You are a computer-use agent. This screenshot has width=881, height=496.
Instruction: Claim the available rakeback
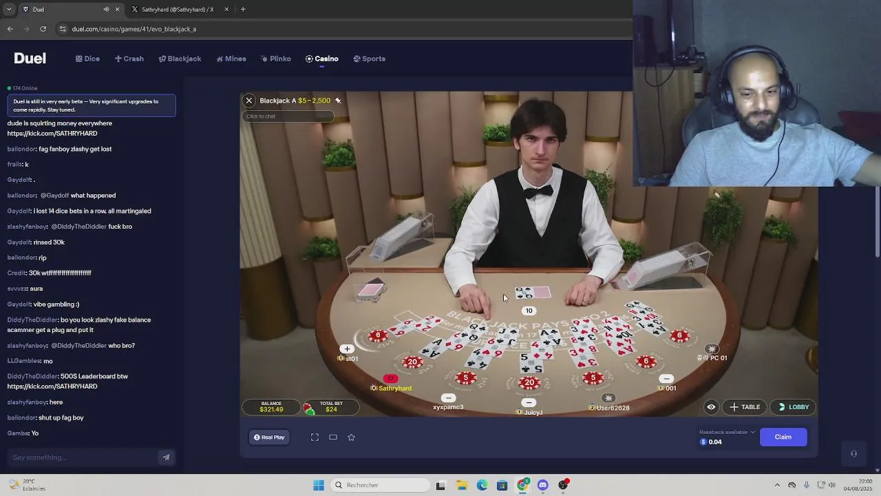pyautogui.click(x=783, y=437)
